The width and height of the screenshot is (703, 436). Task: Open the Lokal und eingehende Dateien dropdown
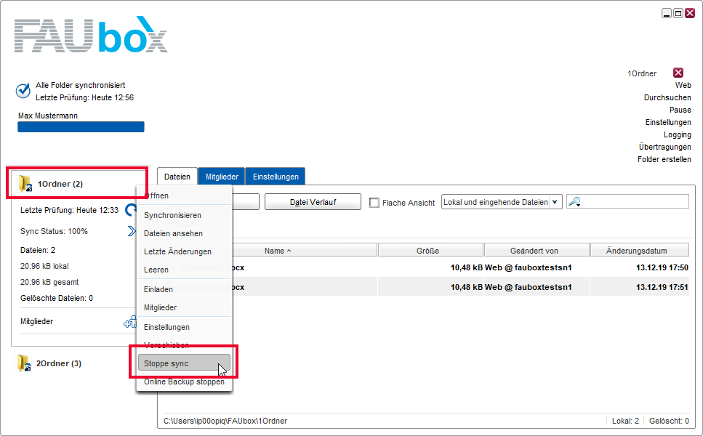502,202
